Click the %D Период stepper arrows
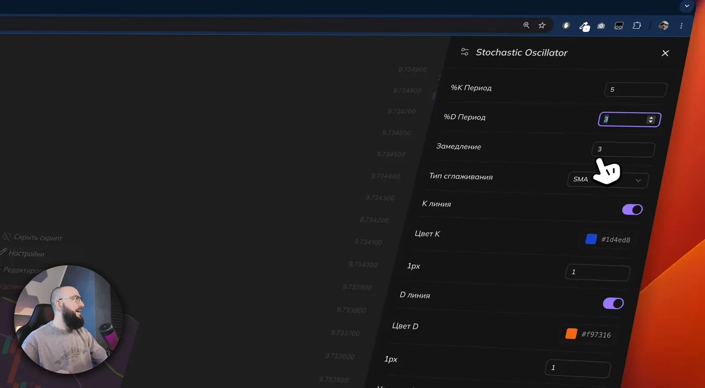The height and width of the screenshot is (388, 705). tap(651, 120)
